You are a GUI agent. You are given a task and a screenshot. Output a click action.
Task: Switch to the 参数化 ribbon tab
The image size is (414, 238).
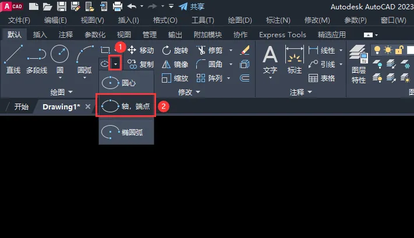[x=95, y=34]
